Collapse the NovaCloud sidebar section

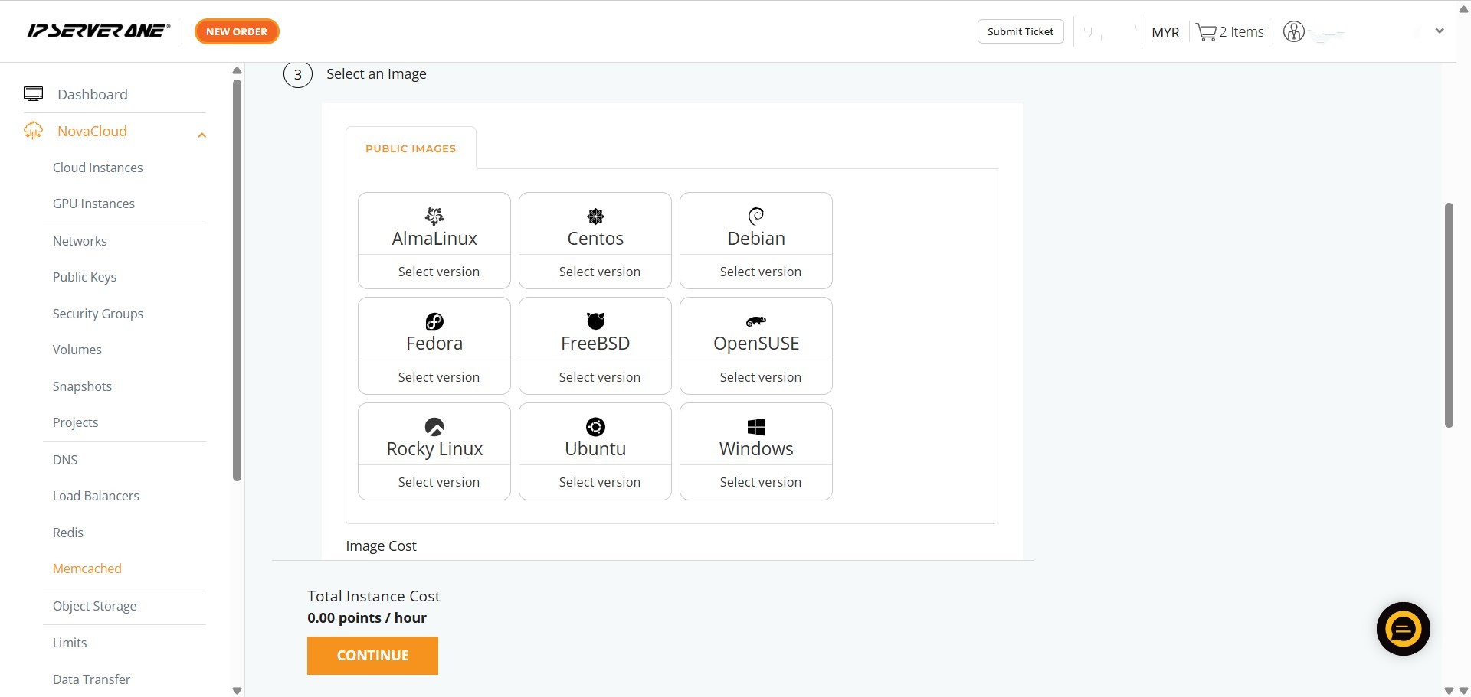tap(201, 135)
